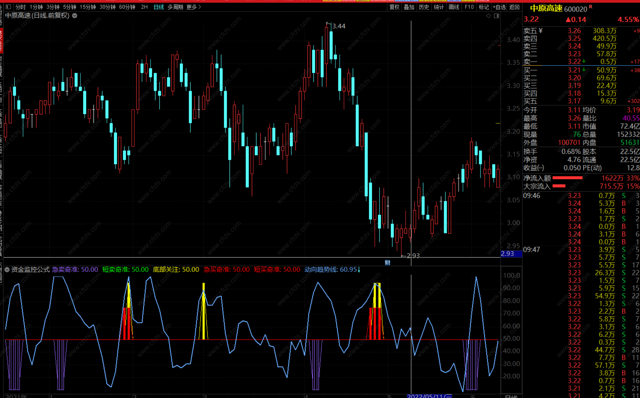Viewport: 640px width, 398px height.
Task: Toggle the left sidebar panel icon
Action: coord(8,7)
